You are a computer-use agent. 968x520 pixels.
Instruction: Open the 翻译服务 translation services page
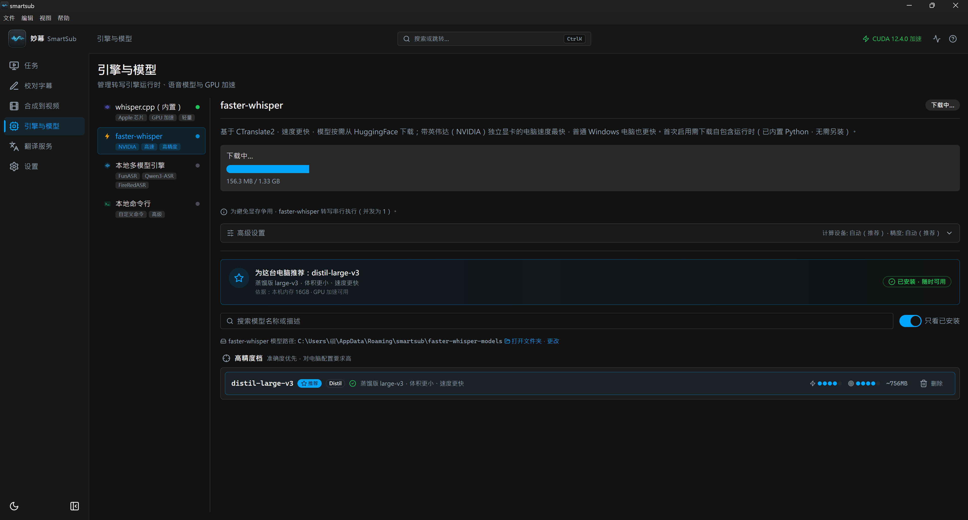point(44,146)
